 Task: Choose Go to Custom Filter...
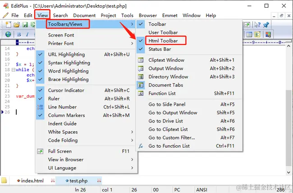pyautogui.click(x=189, y=138)
